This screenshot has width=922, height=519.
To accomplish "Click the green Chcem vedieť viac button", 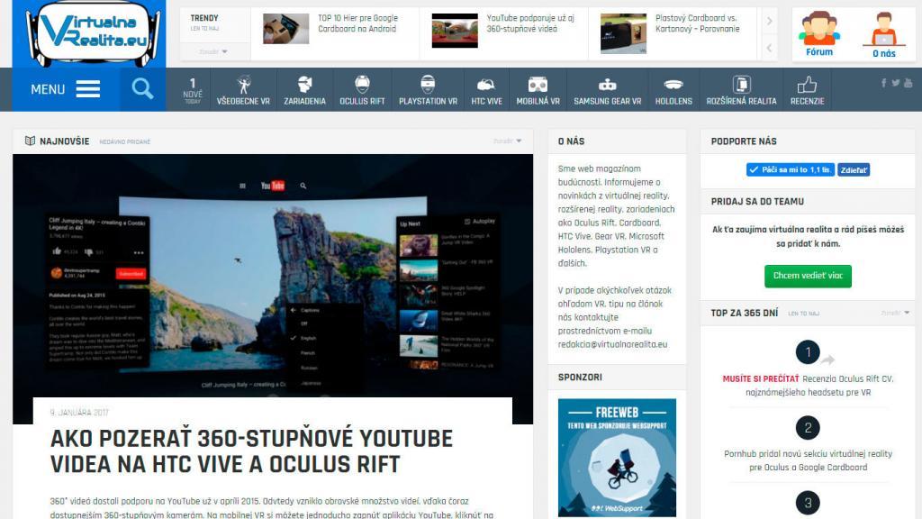I will click(x=808, y=276).
